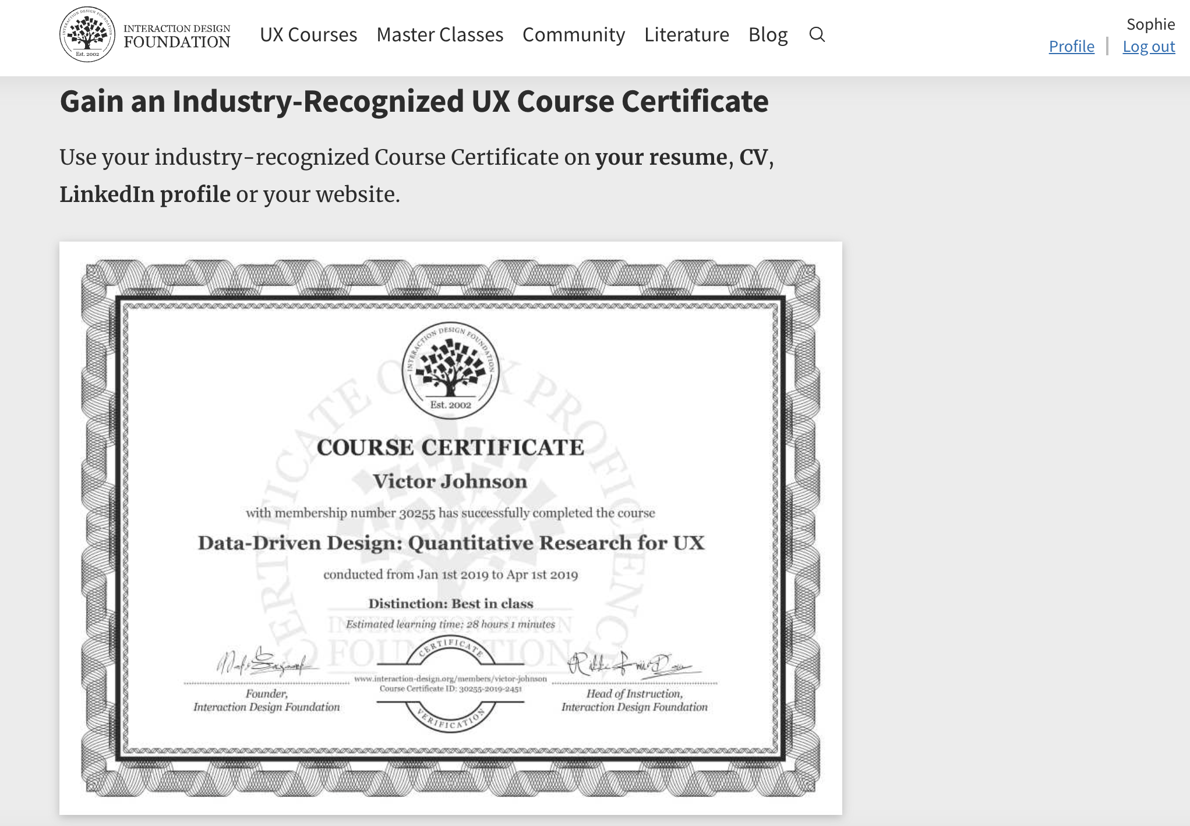The height and width of the screenshot is (826, 1190).
Task: Click the Blog navigation item
Action: (767, 34)
